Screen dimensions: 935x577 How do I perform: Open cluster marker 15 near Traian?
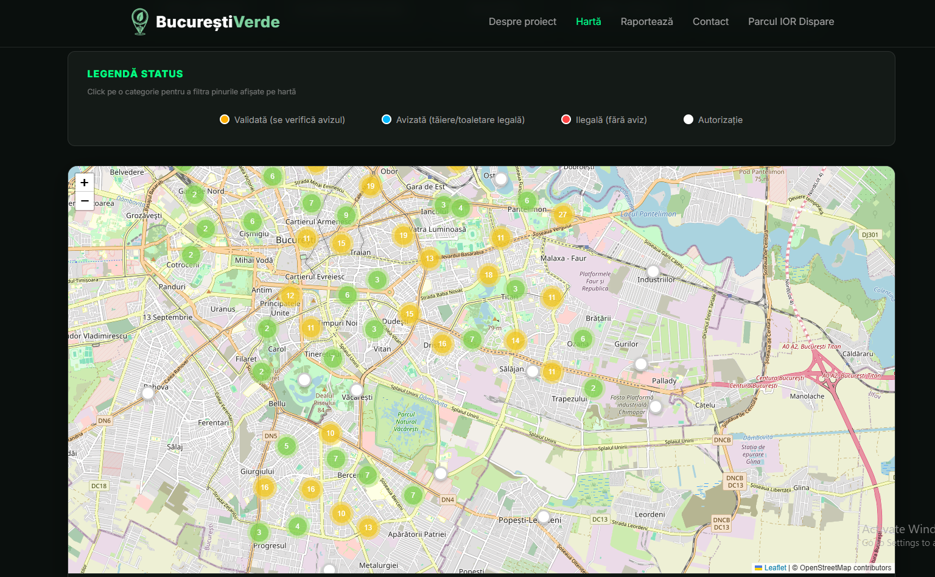click(341, 243)
